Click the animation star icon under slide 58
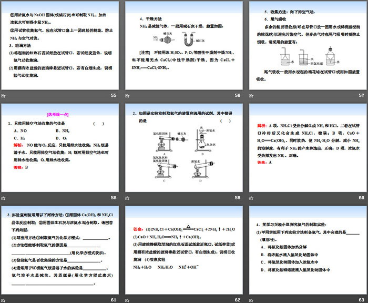368x303 pixels. click(x=3, y=198)
